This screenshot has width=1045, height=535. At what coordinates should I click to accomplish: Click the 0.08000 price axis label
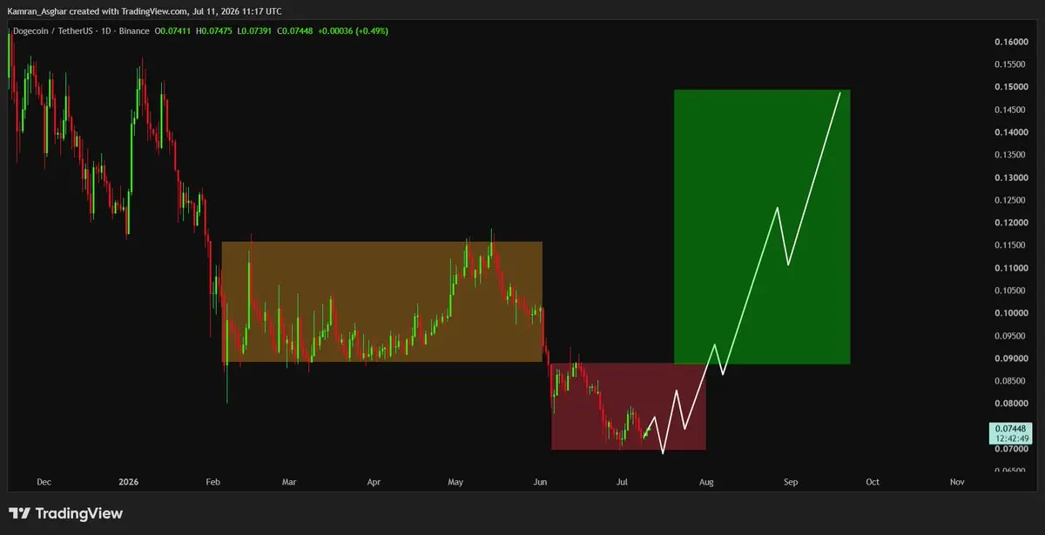click(1010, 404)
